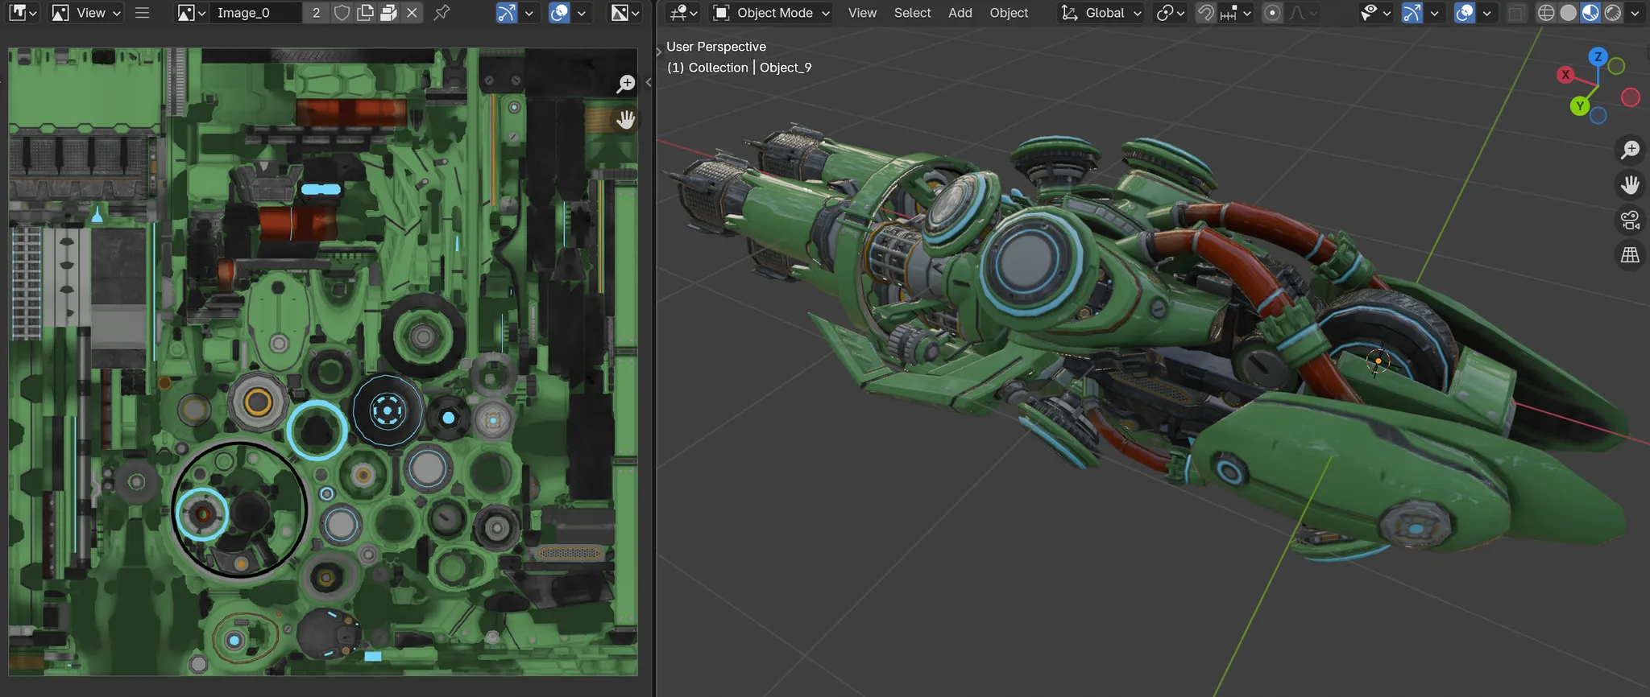Open the viewport shading options dropdown arrow
The width and height of the screenshot is (1650, 697).
pyautogui.click(x=1635, y=13)
